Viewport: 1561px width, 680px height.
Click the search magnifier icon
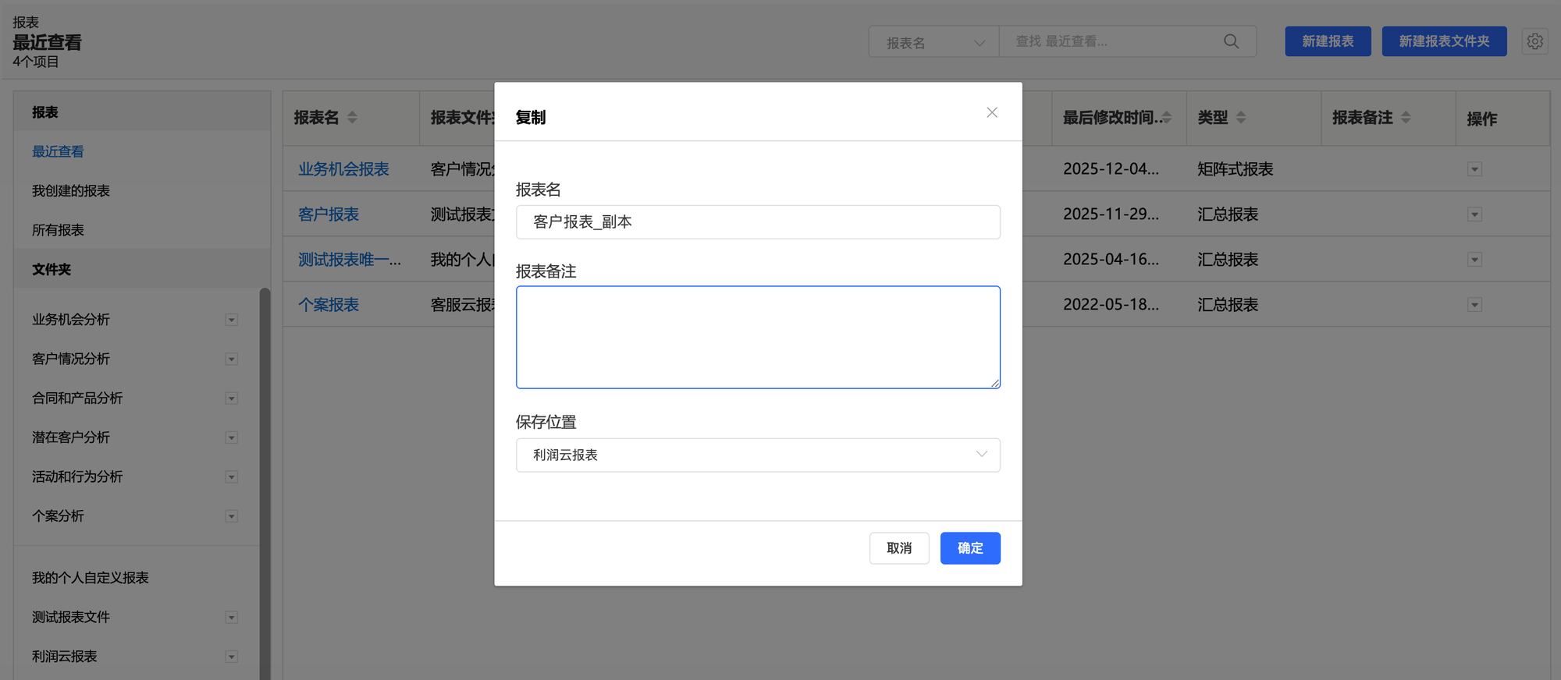pos(1231,41)
